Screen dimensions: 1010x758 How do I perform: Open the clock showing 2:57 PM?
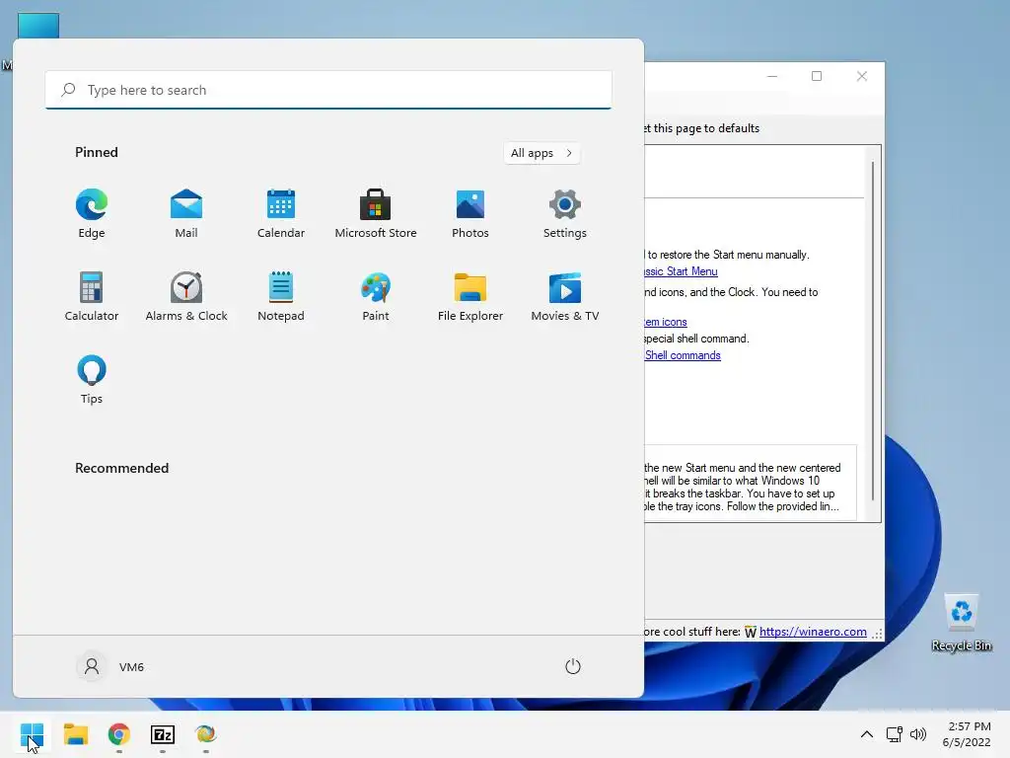tap(967, 734)
